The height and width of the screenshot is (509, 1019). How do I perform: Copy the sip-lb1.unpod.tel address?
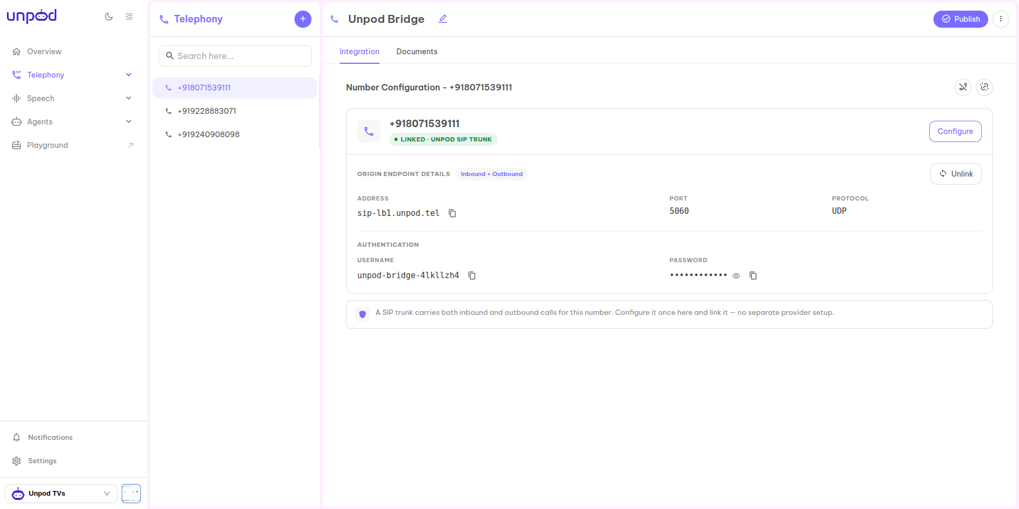[x=452, y=213]
